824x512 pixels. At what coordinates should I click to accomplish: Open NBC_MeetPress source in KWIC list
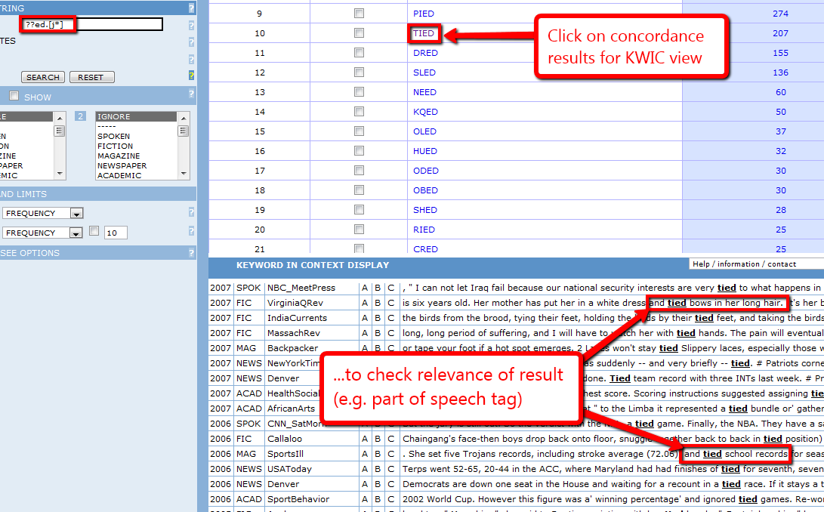coord(301,288)
